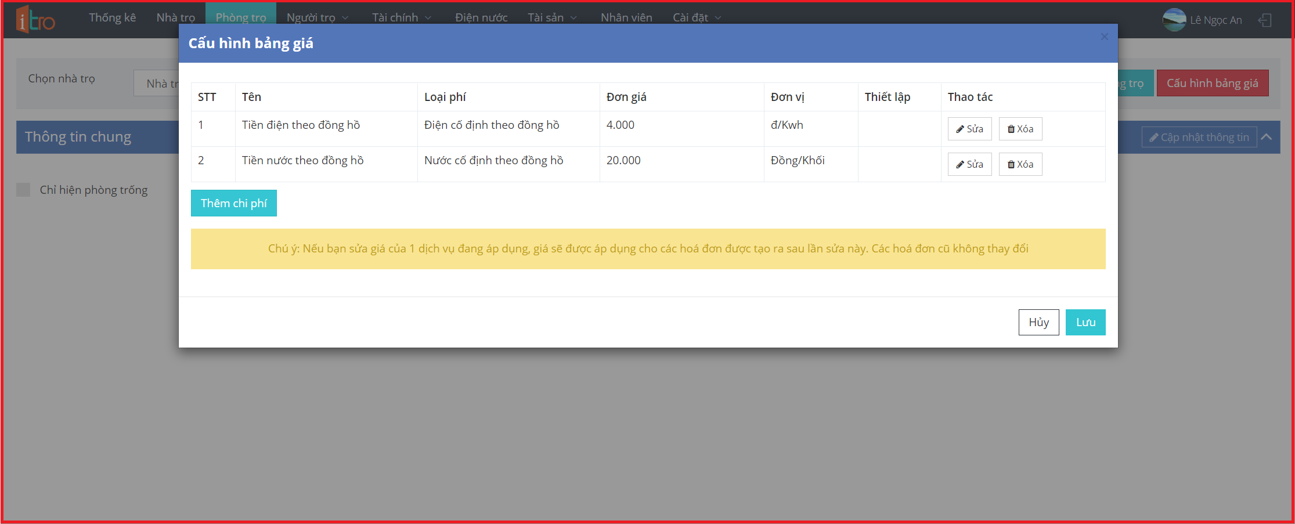Go to the Thống kê menu
This screenshot has width=1295, height=524.
[112, 18]
